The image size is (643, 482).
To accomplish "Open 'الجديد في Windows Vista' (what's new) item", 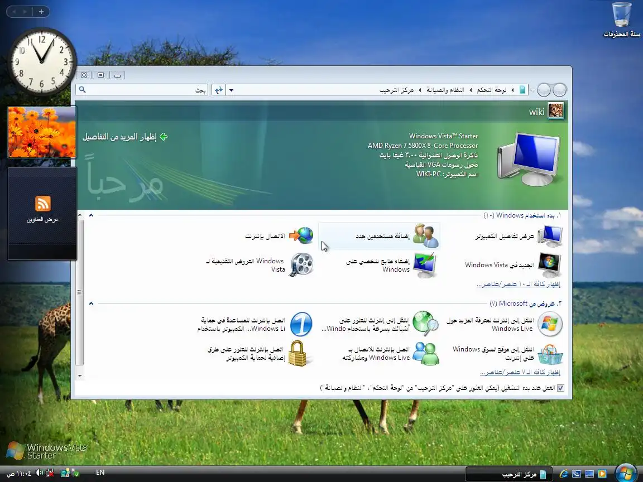I will (513, 265).
